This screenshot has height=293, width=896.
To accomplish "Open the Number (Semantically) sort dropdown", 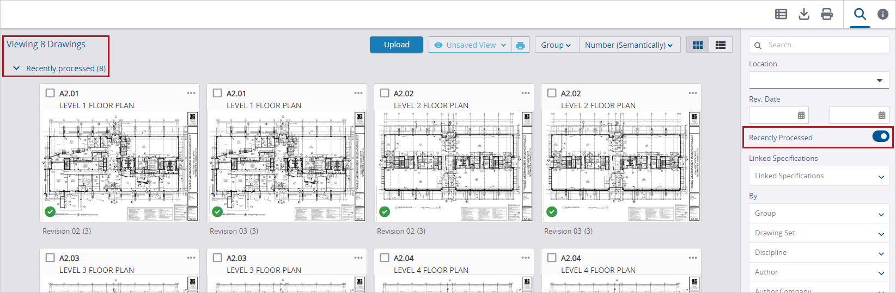I will (x=629, y=45).
